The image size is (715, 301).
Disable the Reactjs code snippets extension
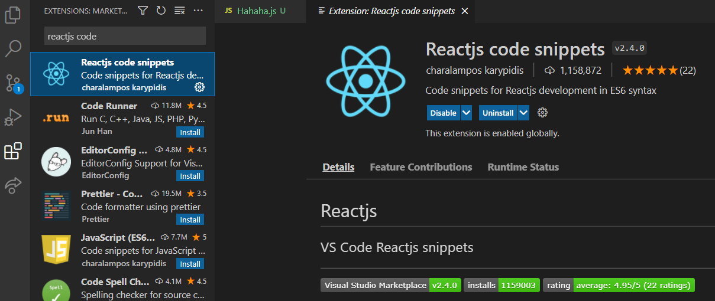(444, 113)
